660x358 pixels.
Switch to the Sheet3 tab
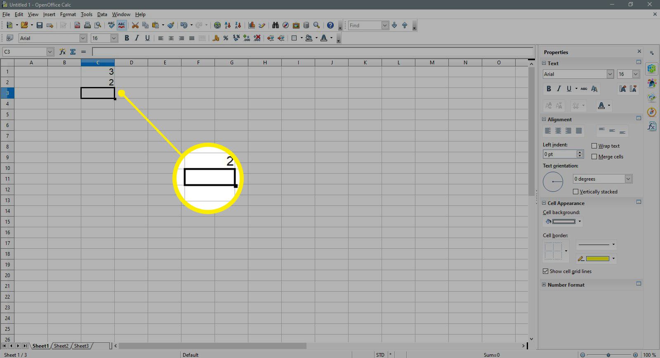81,346
